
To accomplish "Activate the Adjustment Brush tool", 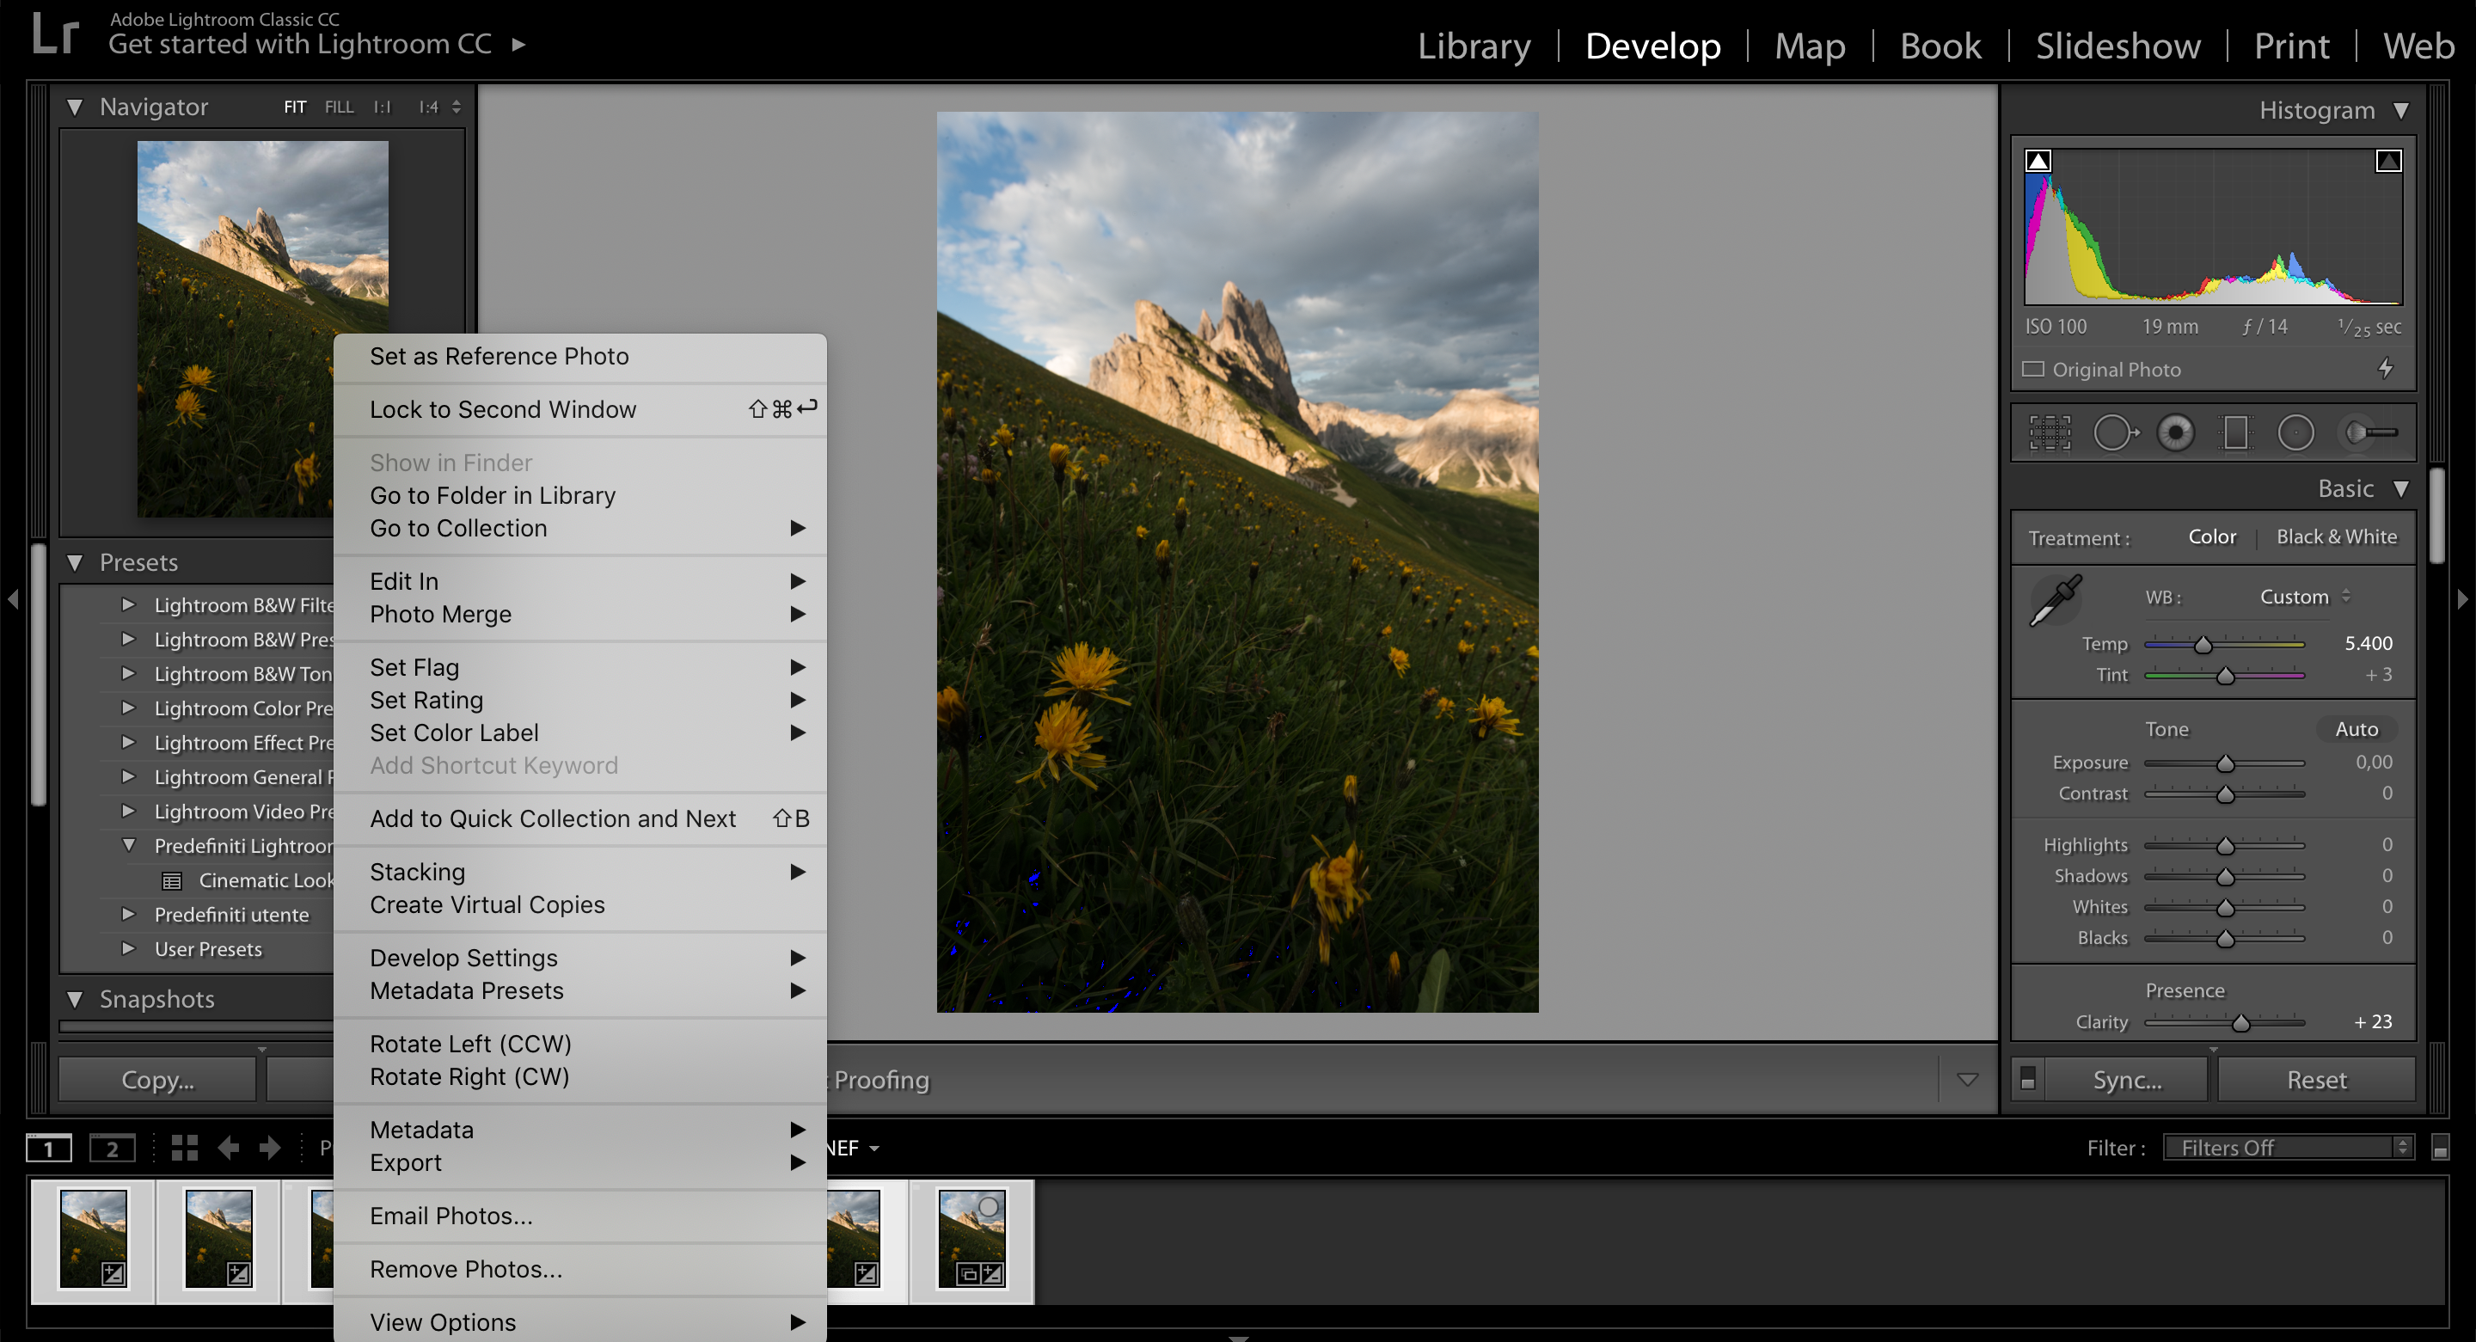I will (2370, 432).
